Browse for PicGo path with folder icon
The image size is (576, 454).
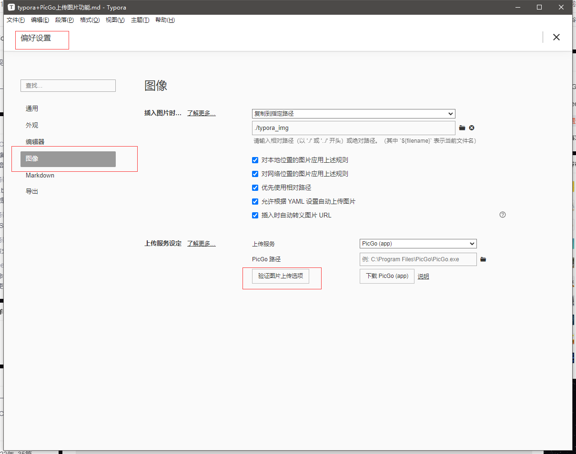(483, 259)
